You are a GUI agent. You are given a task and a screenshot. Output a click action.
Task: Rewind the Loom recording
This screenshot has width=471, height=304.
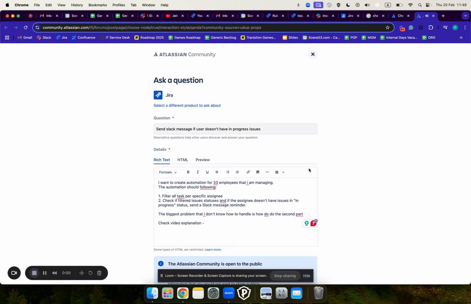54,273
